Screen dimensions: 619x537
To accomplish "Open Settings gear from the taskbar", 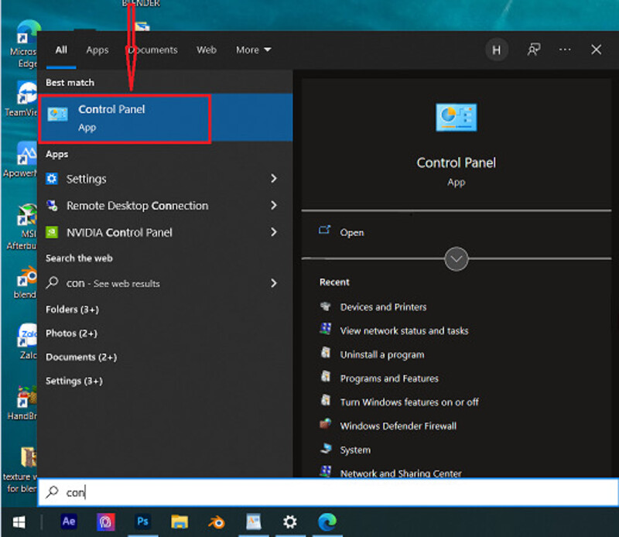I will pyautogui.click(x=289, y=522).
